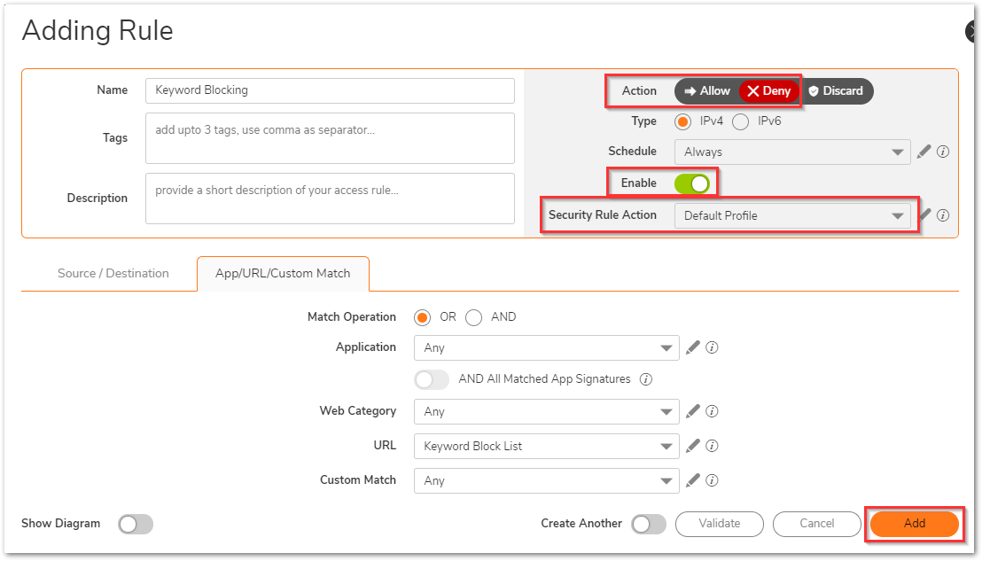
Task: Click the Cancel button
Action: point(816,524)
